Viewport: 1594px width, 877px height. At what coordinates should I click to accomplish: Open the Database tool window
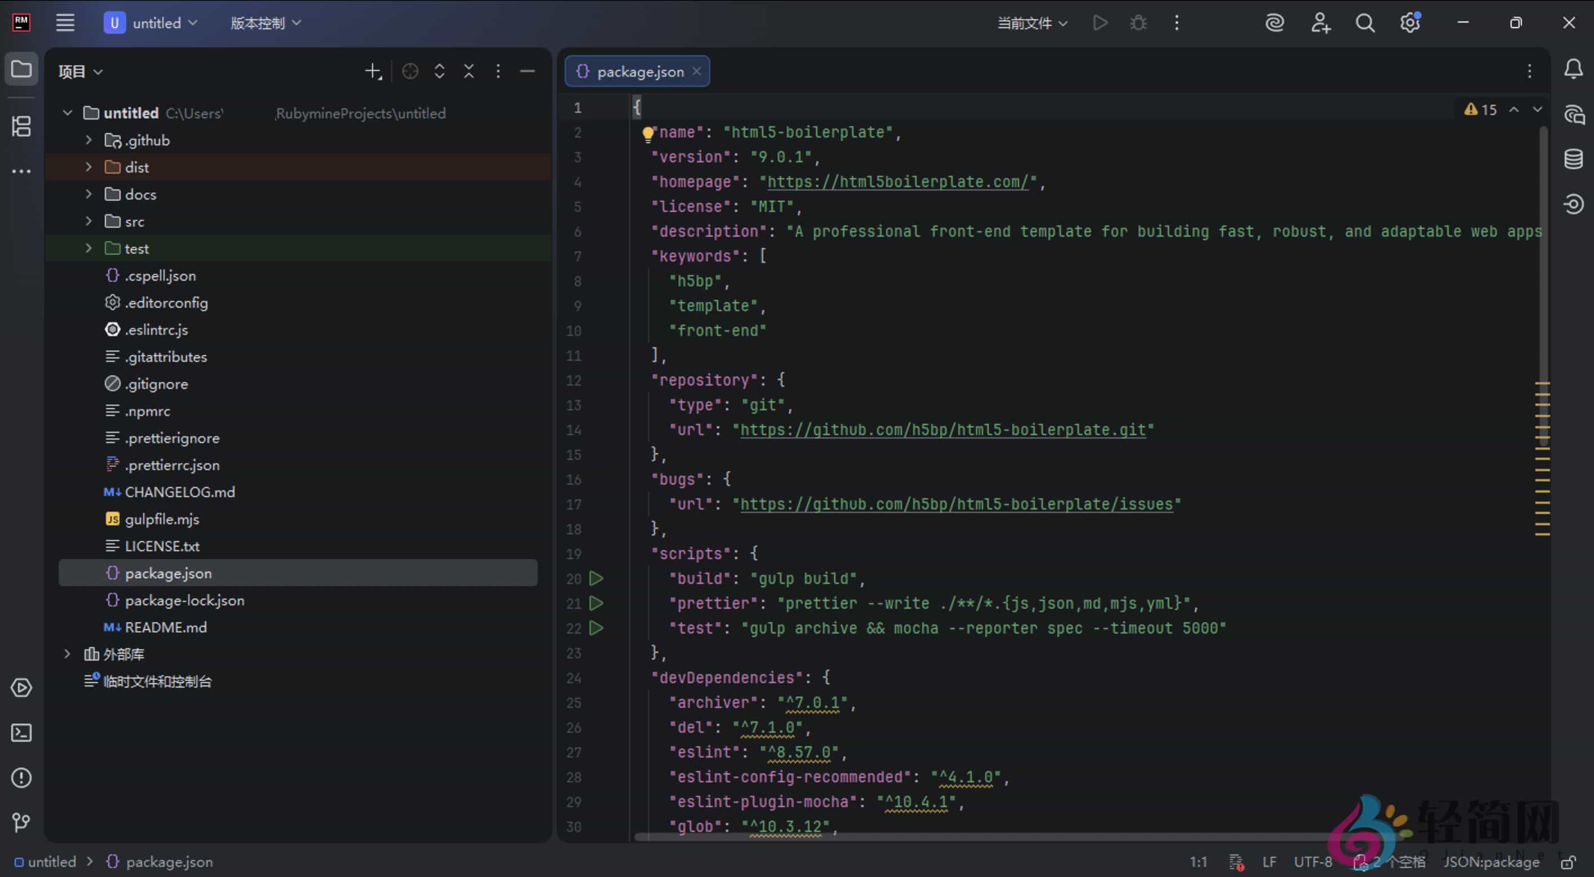coord(1575,160)
